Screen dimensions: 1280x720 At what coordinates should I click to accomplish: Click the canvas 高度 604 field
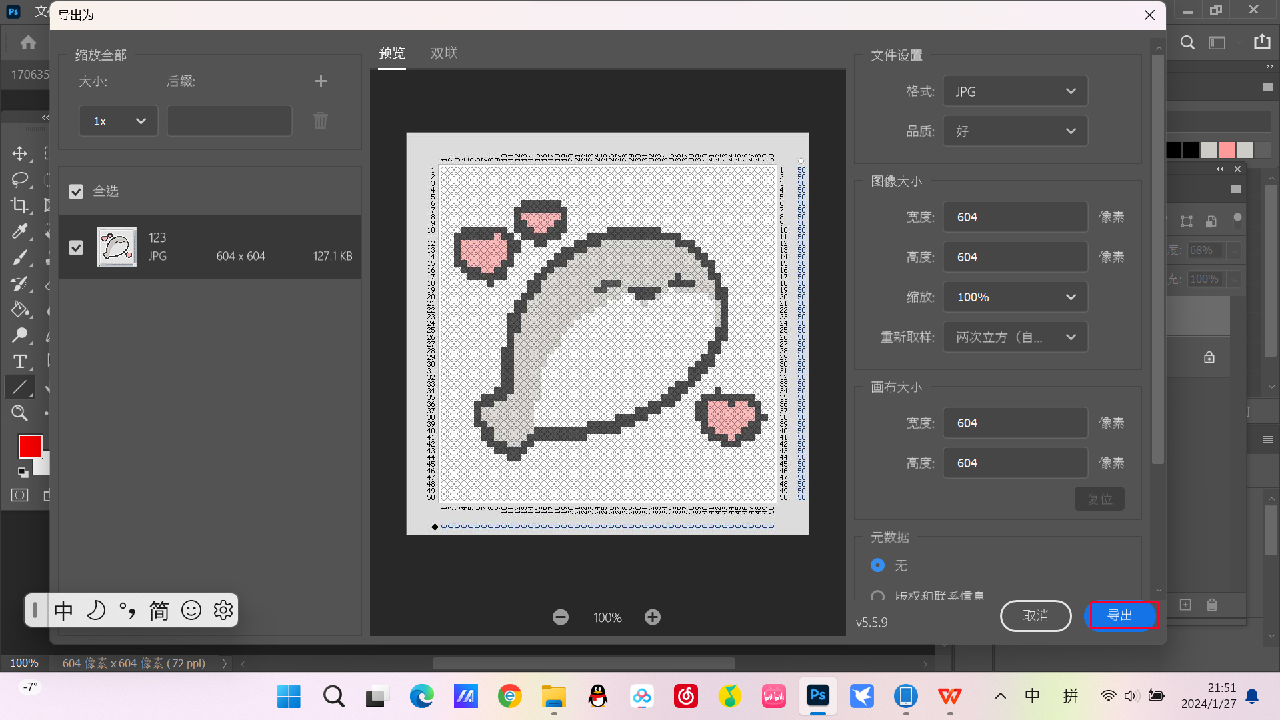(x=1015, y=463)
